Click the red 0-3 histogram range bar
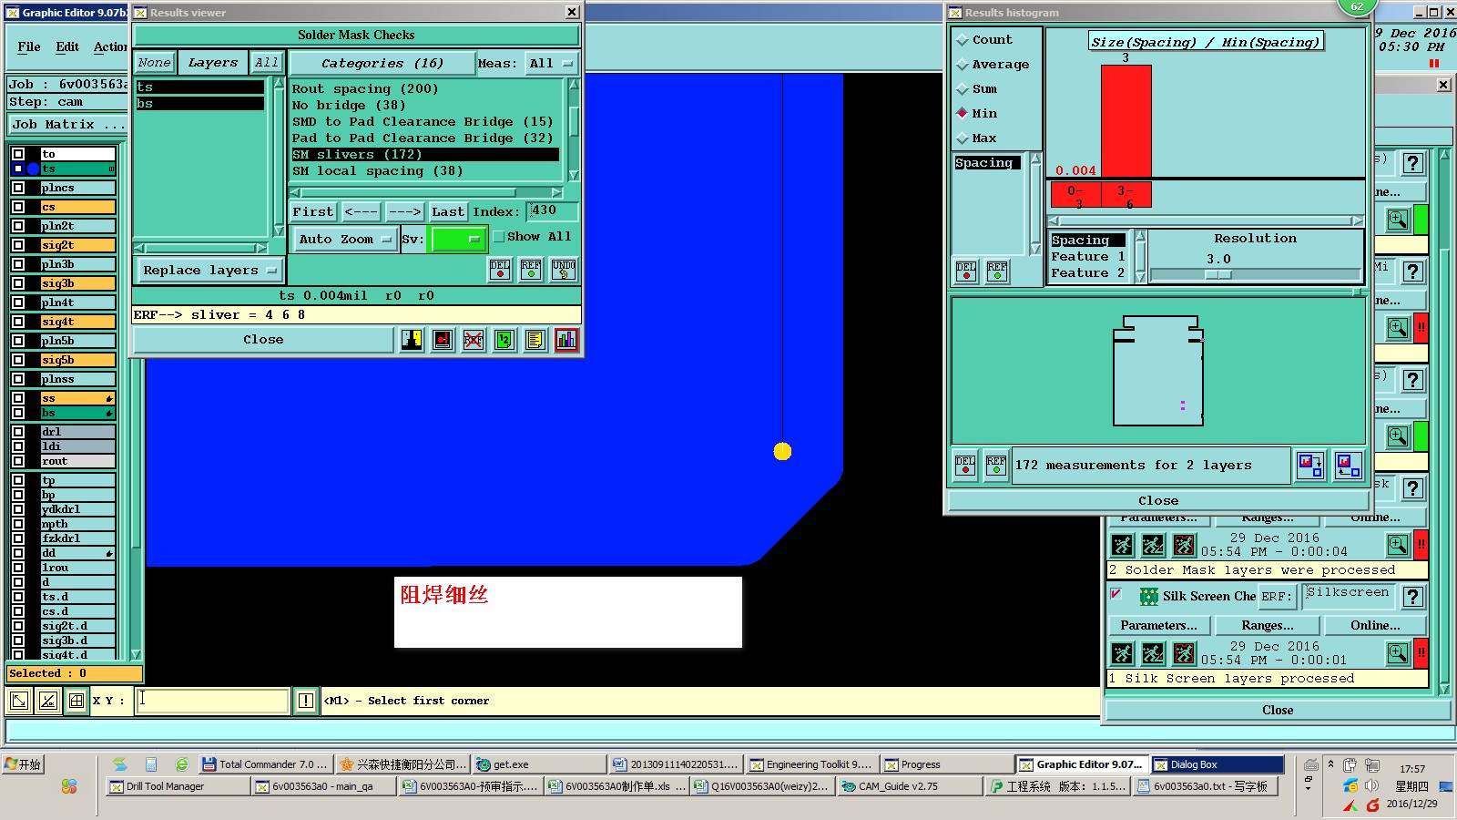1457x820 pixels. tap(1076, 195)
